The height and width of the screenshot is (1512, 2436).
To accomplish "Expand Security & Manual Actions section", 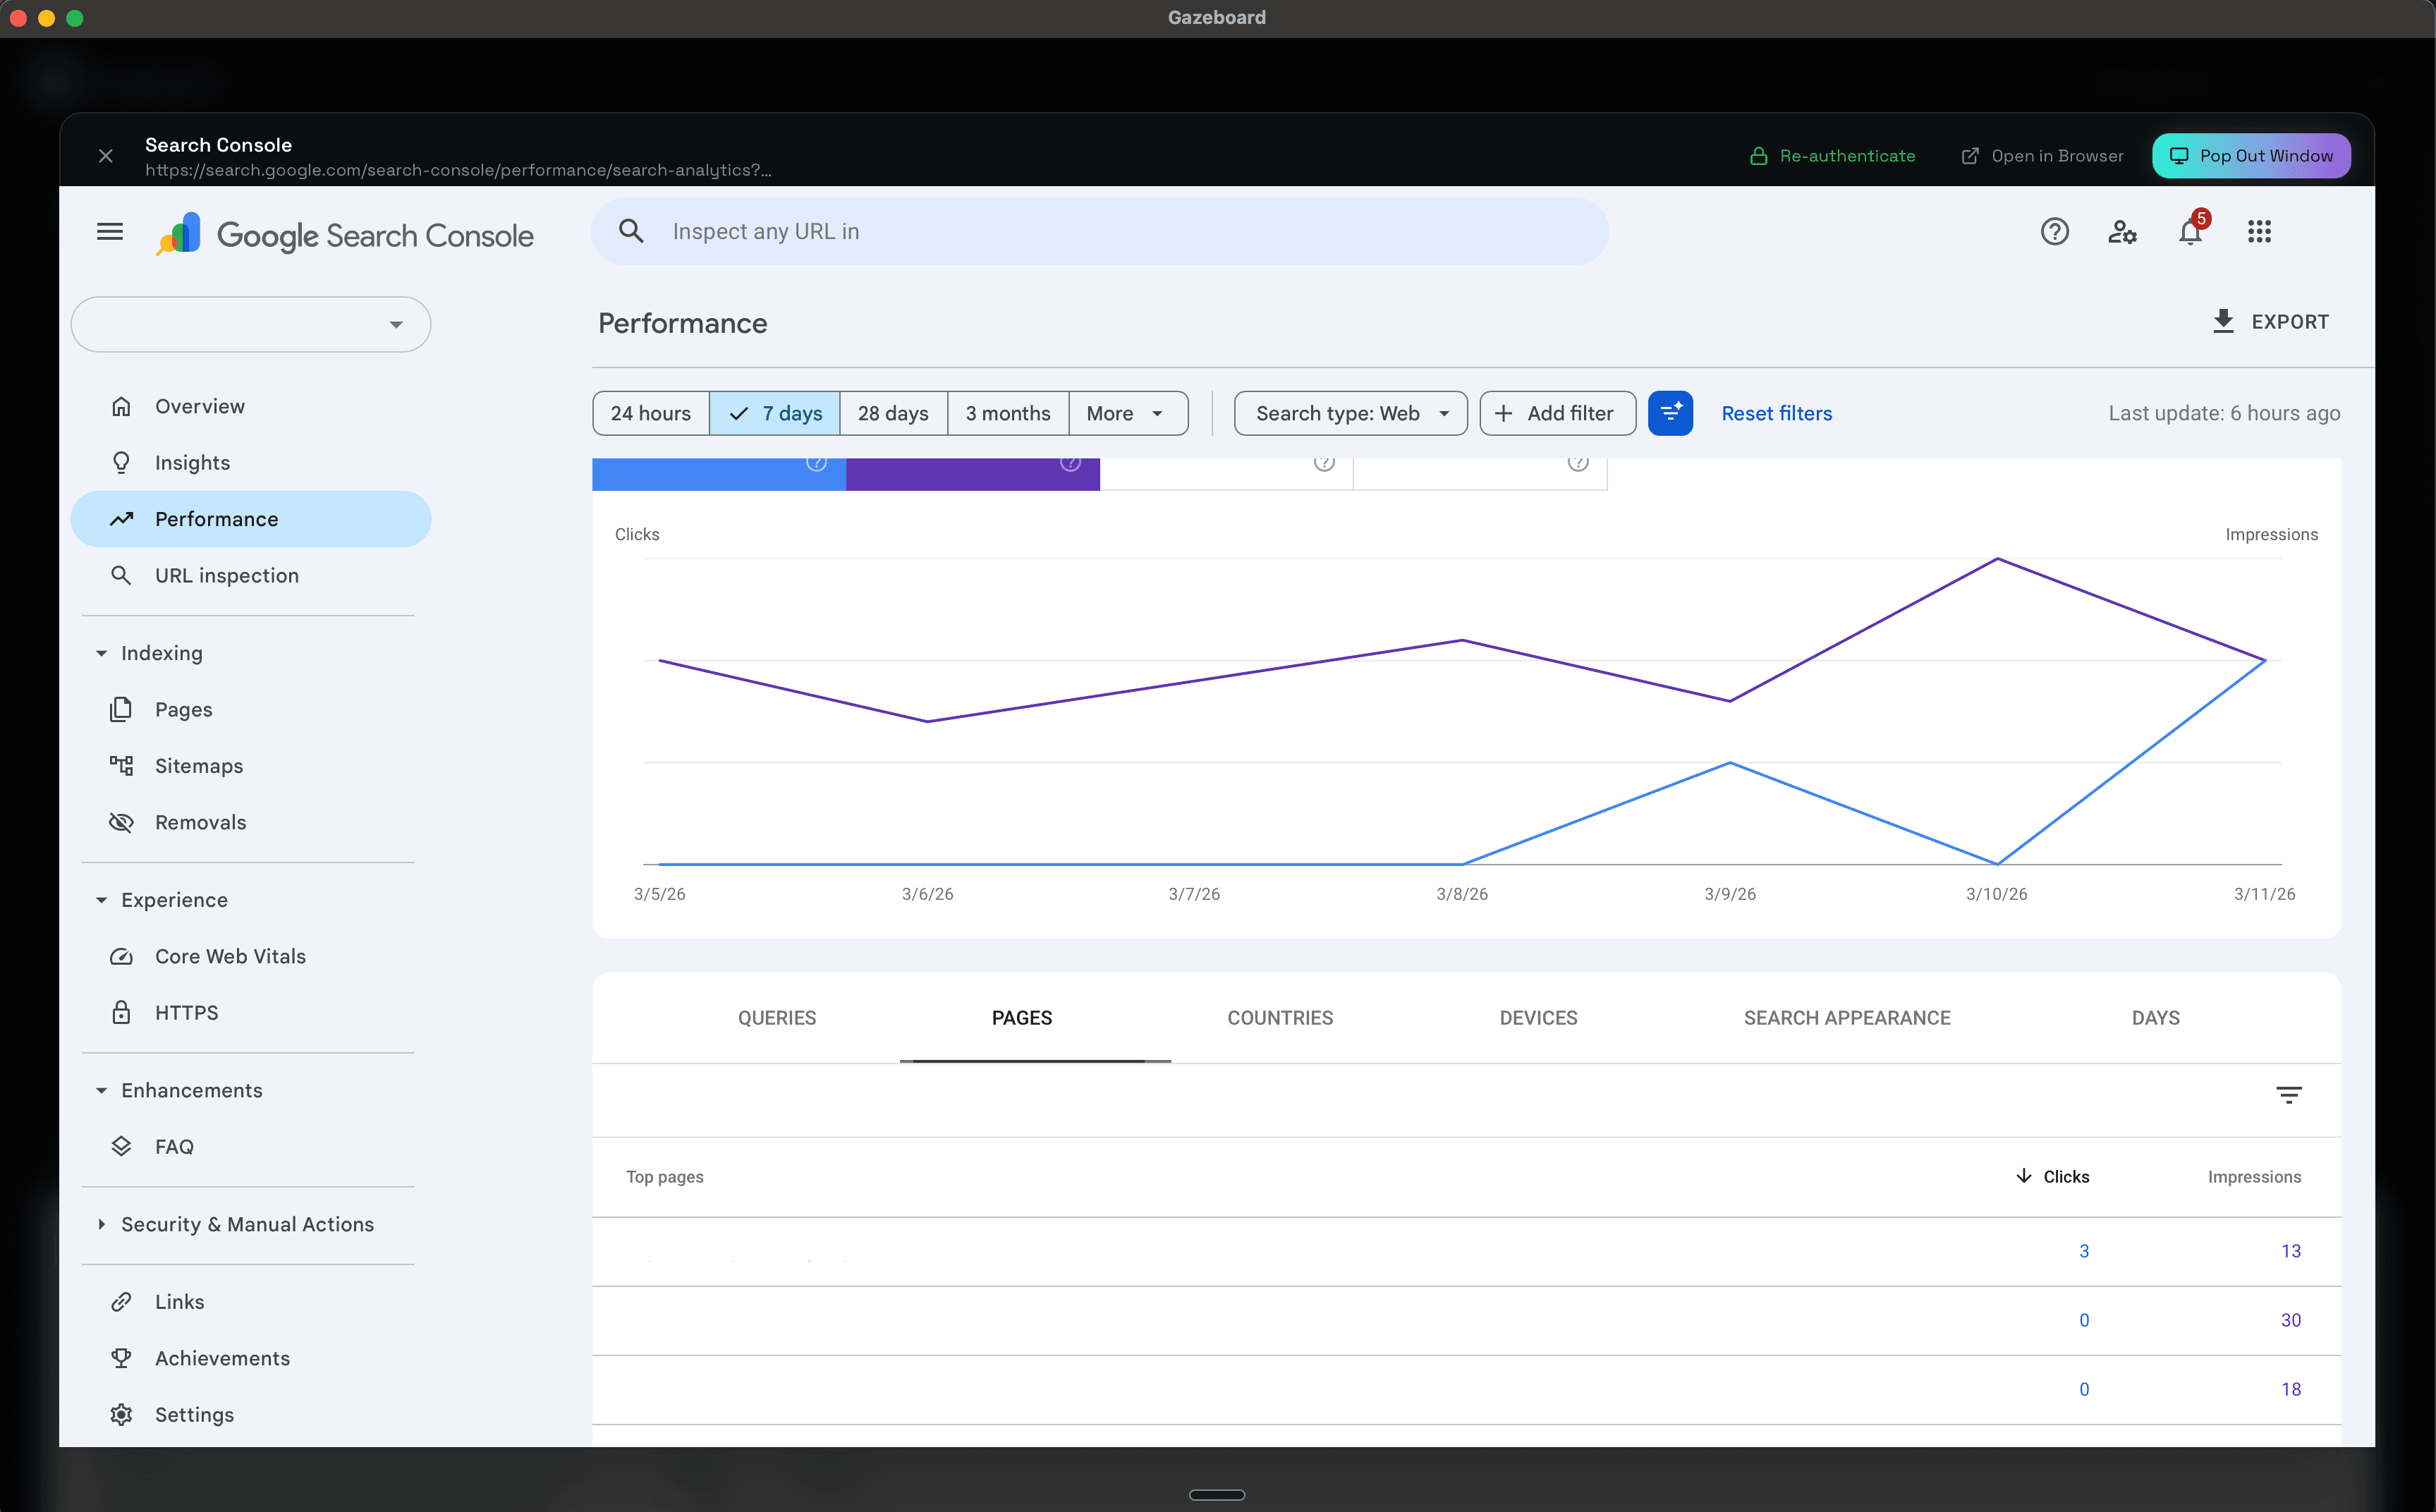I will click(x=246, y=1224).
